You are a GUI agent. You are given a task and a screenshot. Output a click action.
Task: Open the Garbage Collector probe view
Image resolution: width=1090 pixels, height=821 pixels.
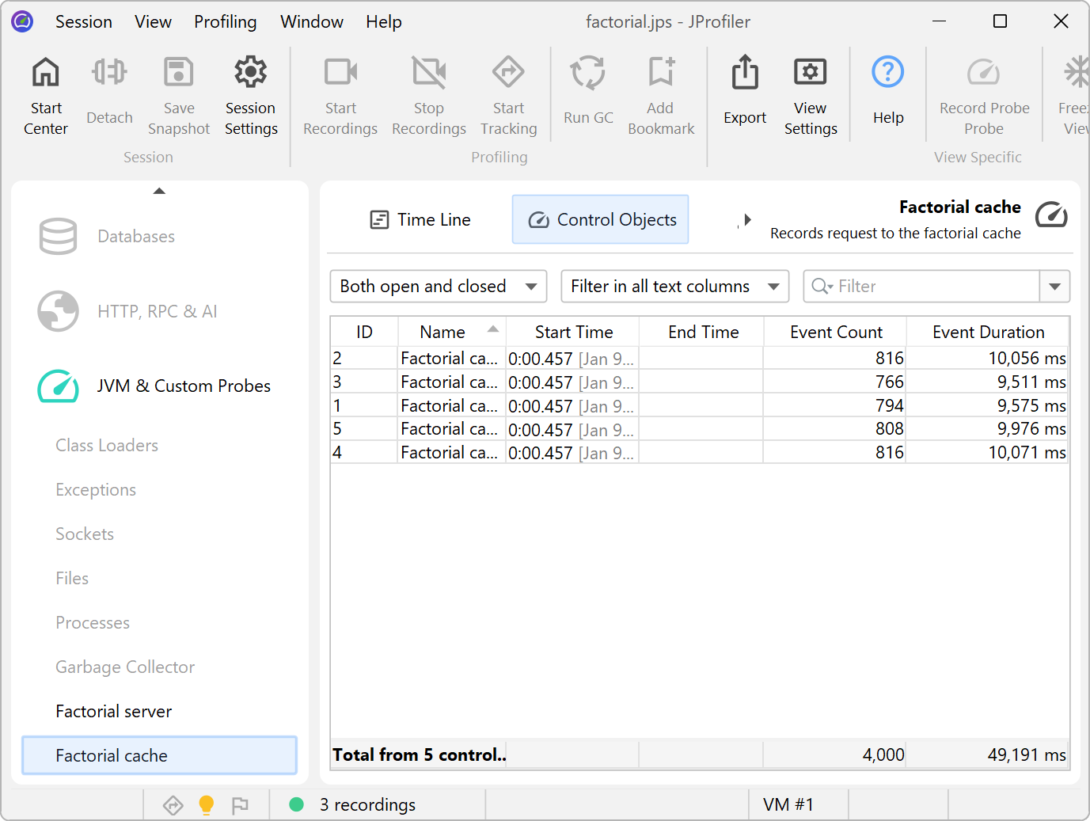click(x=125, y=667)
